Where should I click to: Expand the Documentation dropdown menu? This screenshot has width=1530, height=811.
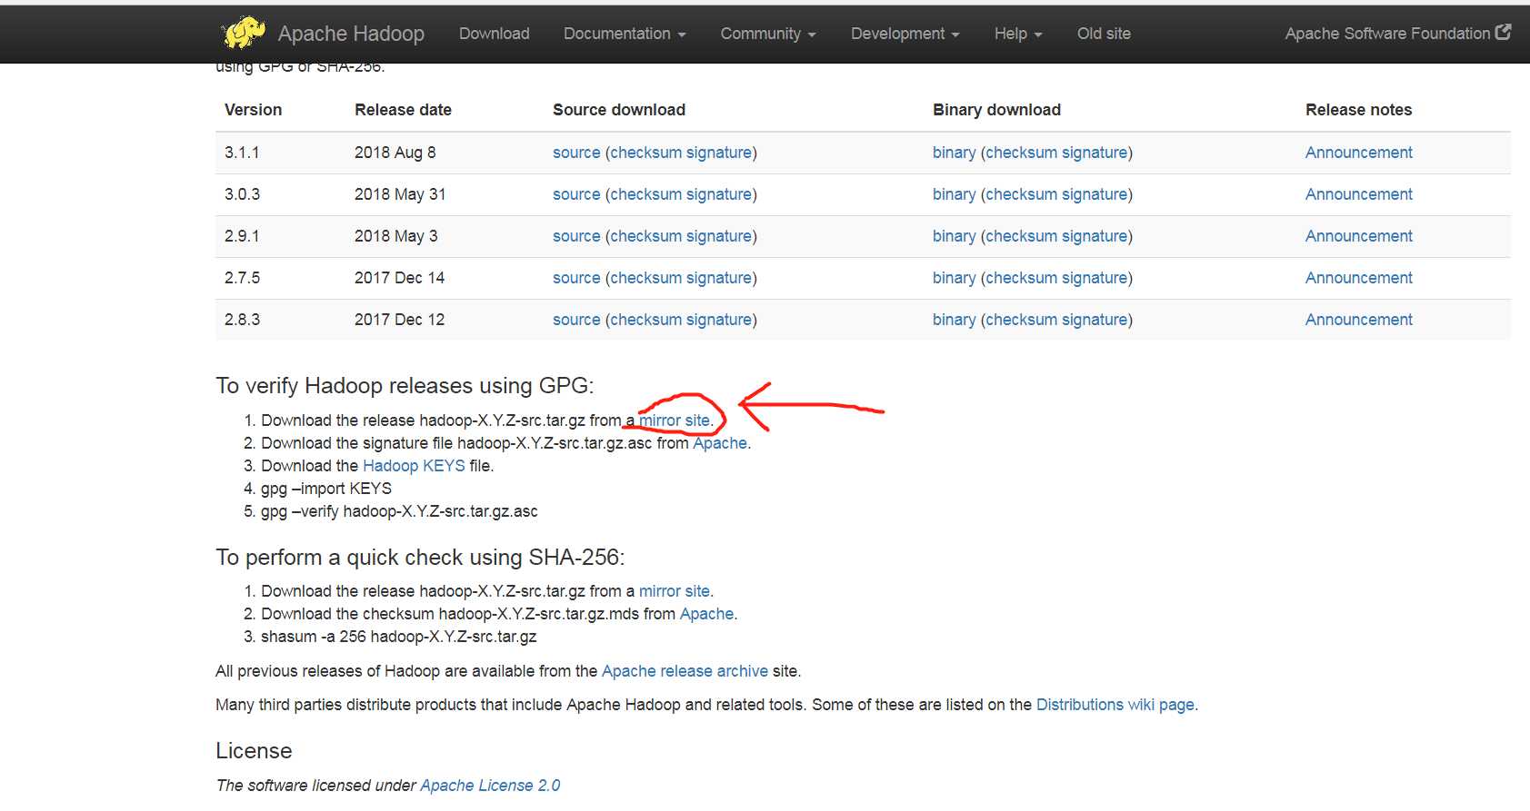(x=625, y=34)
